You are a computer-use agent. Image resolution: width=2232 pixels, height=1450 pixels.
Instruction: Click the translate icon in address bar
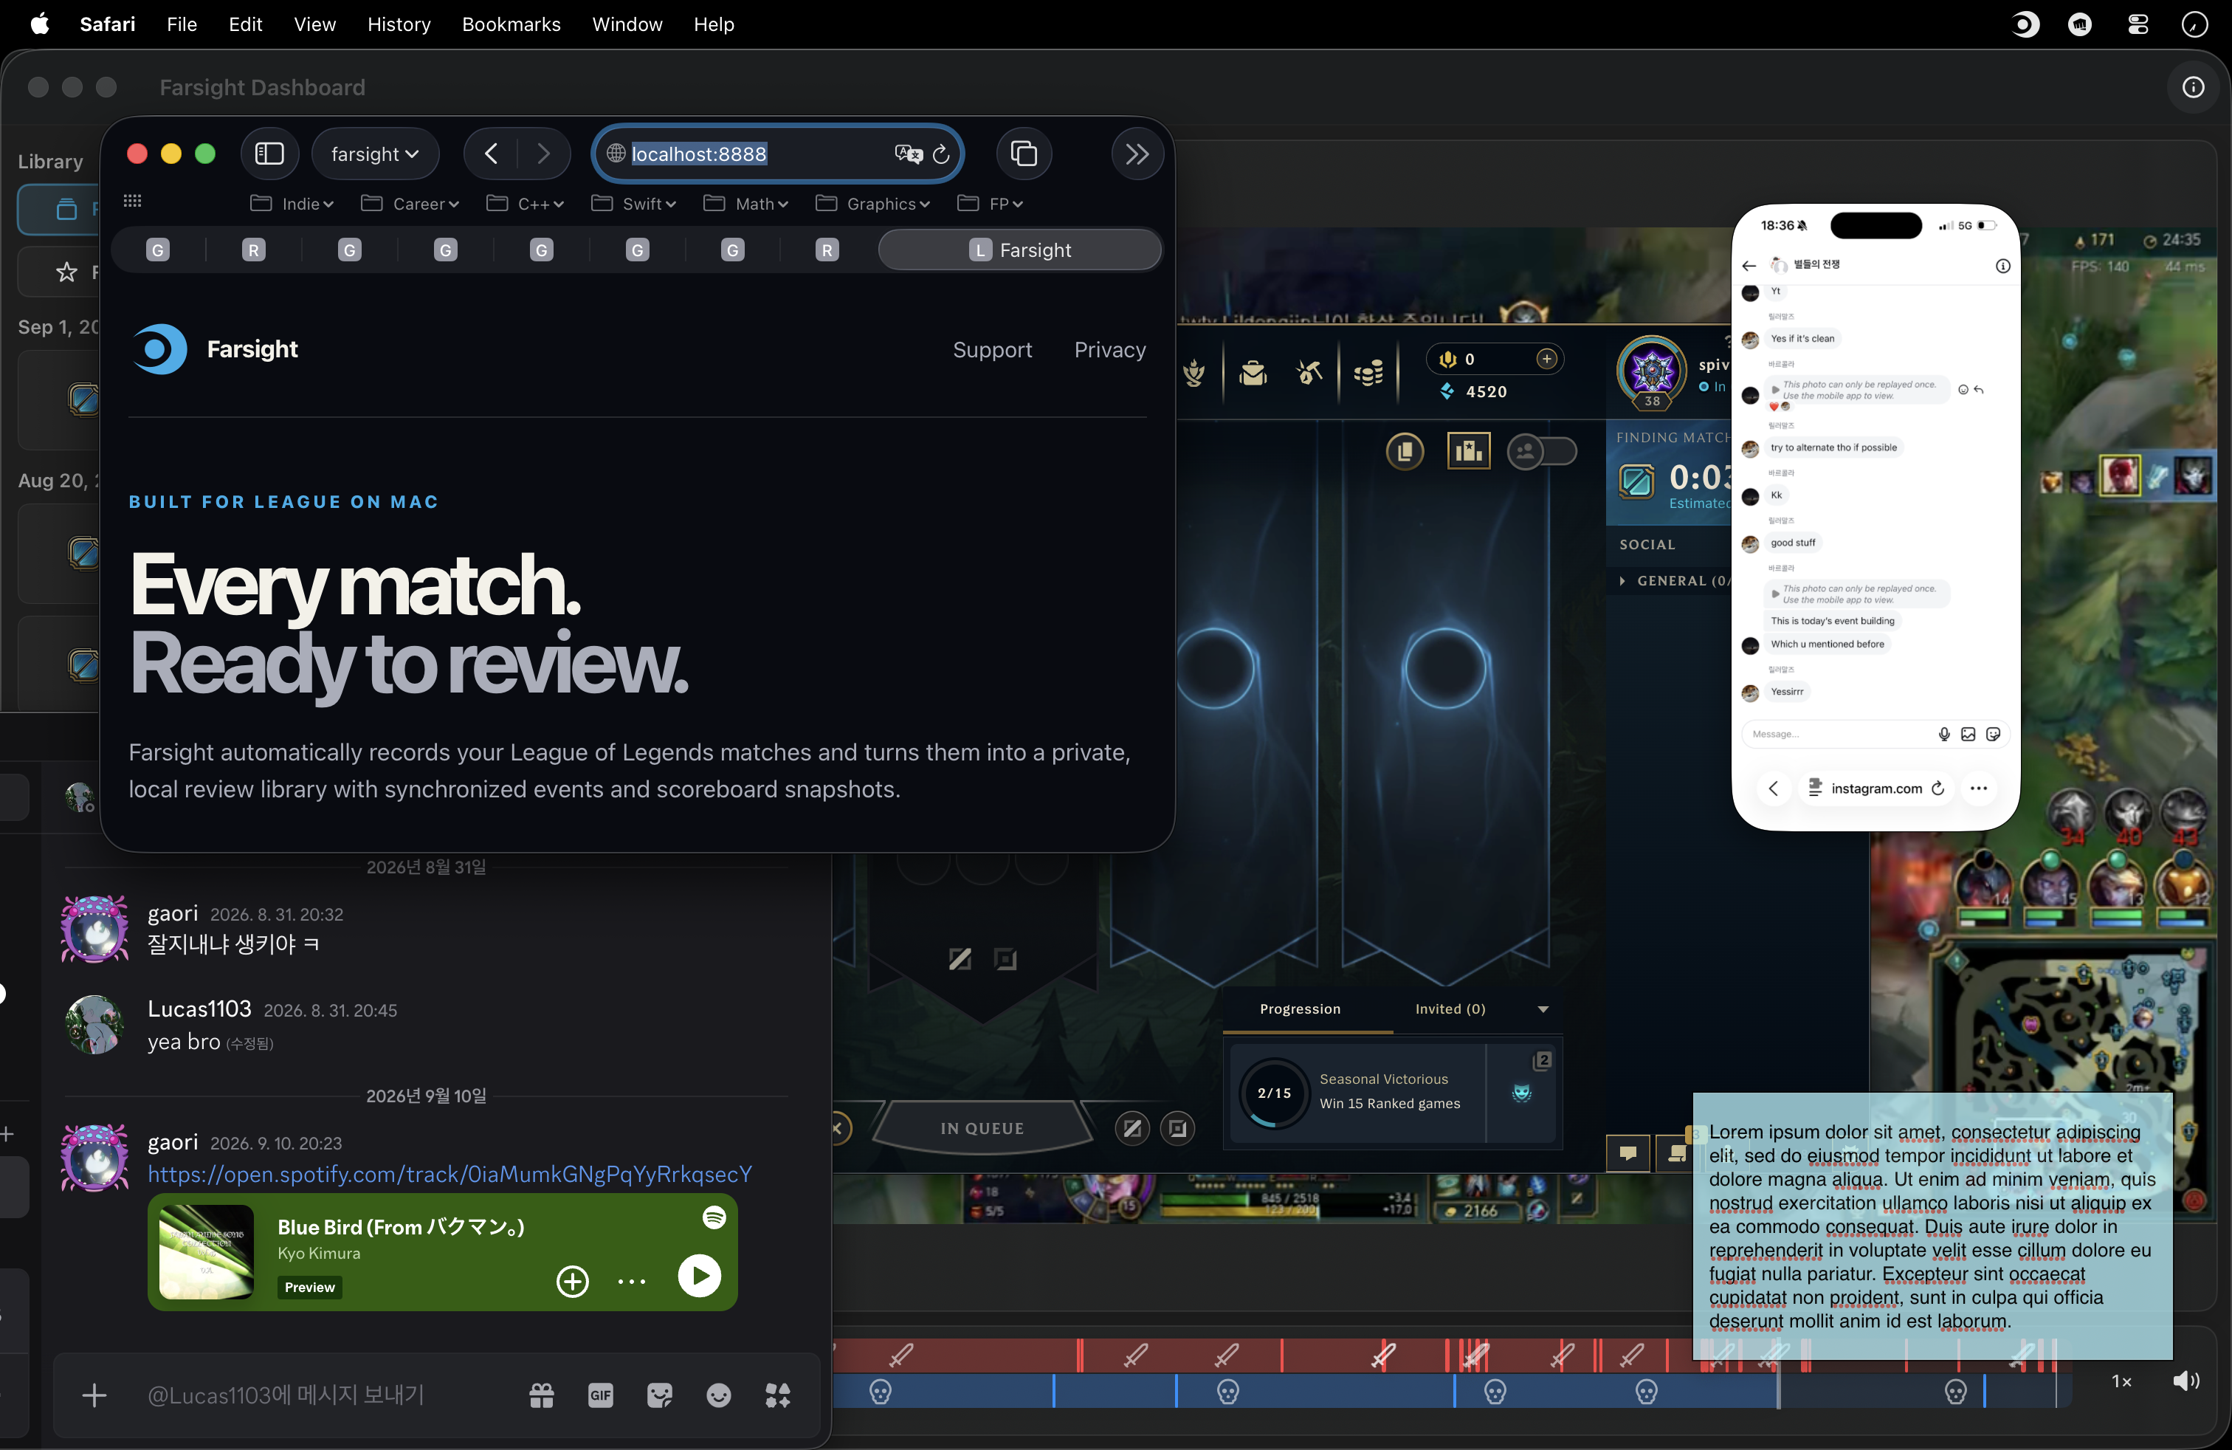coord(907,154)
